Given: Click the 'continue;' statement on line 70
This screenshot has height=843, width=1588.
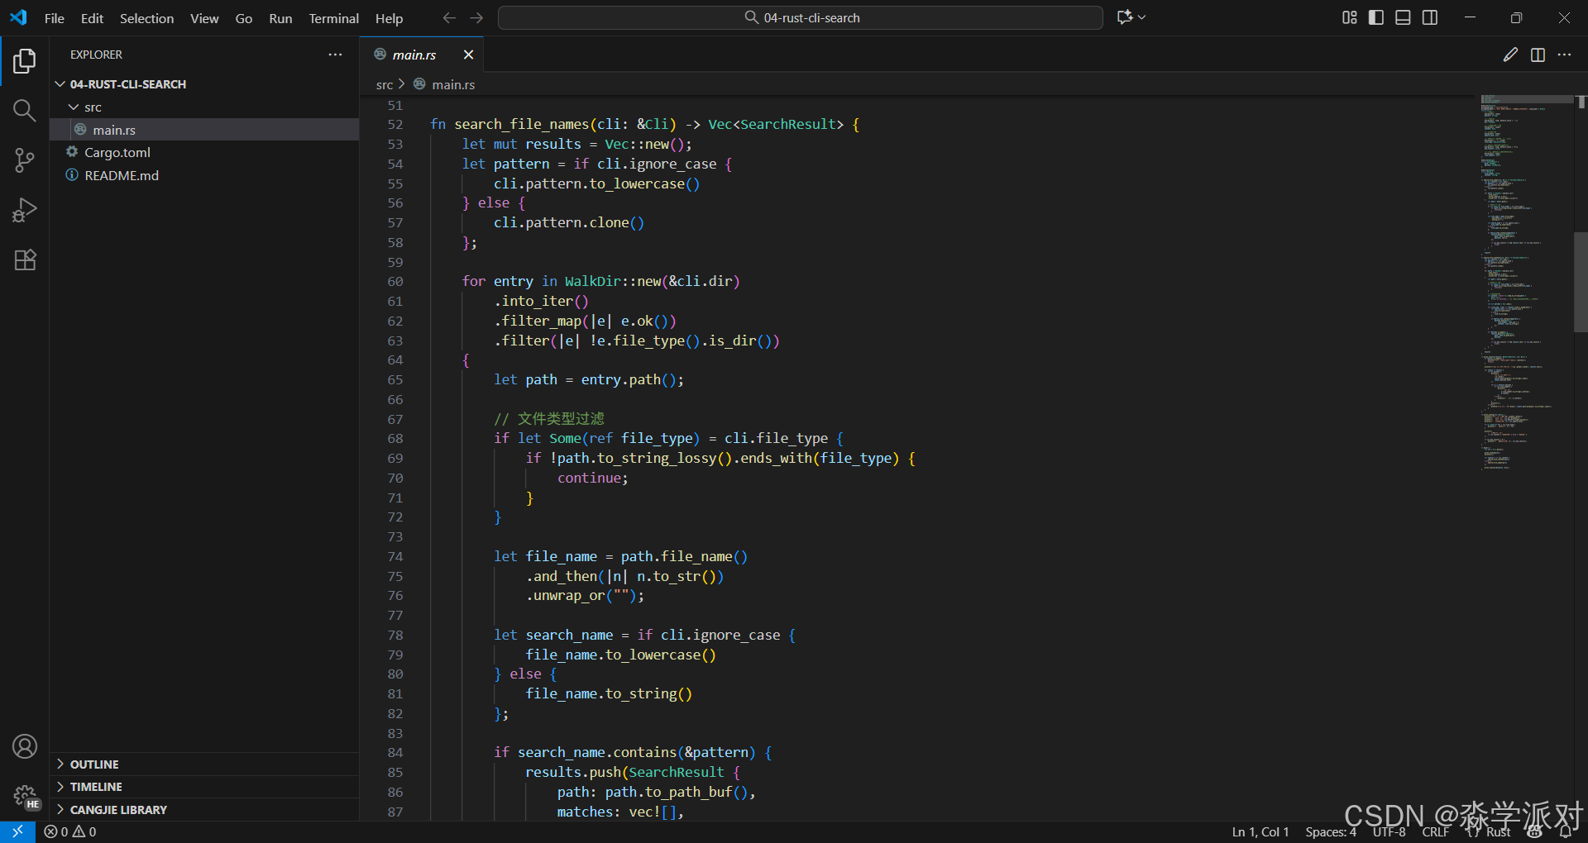Looking at the screenshot, I should [x=592, y=478].
